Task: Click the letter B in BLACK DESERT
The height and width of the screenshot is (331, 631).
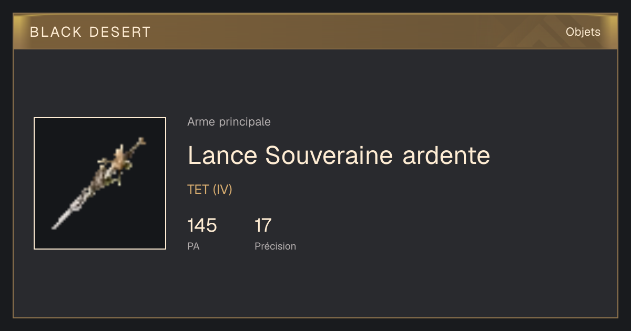Action: click(34, 32)
